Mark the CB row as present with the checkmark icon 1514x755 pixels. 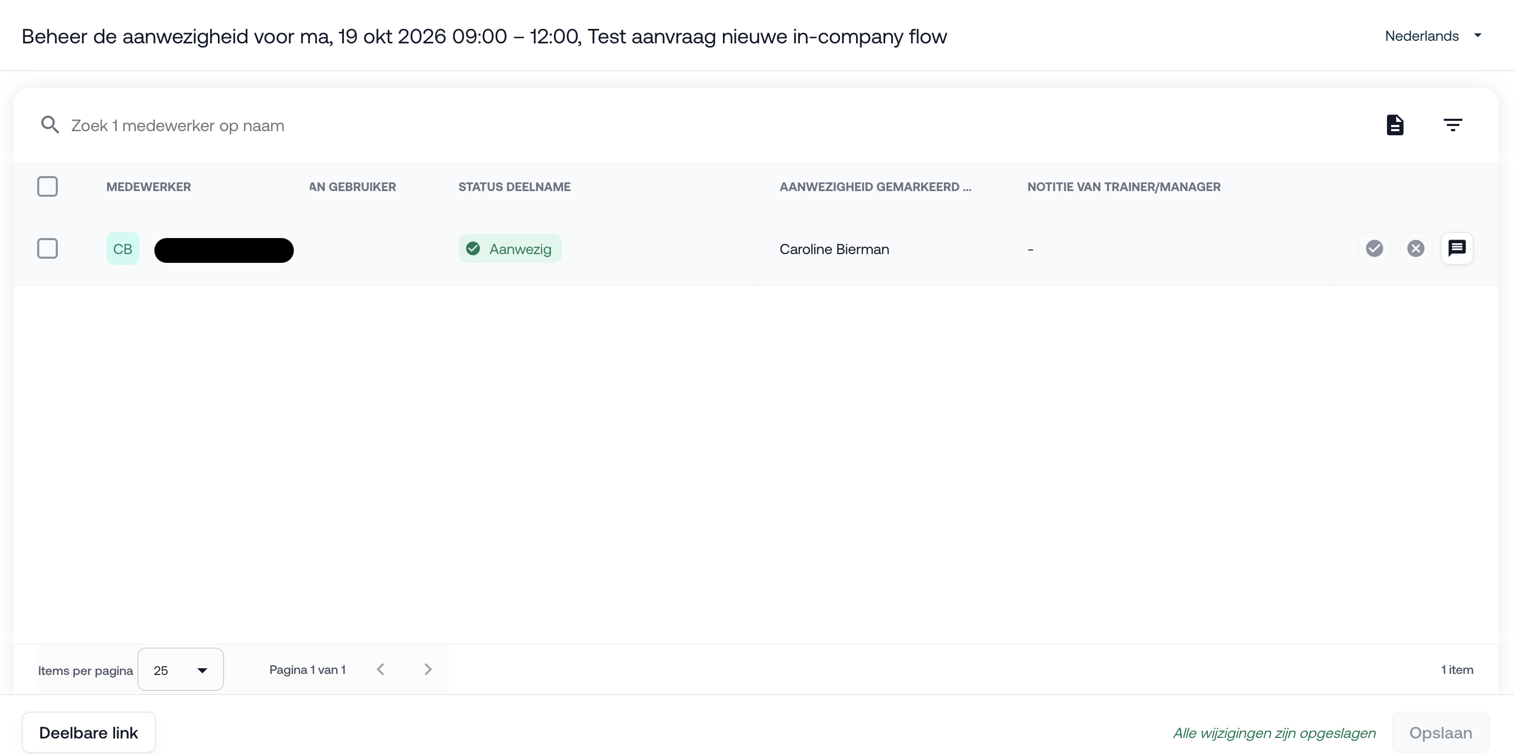(1374, 249)
